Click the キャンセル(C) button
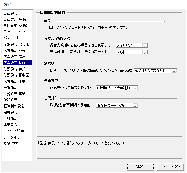 [x=169, y=166]
